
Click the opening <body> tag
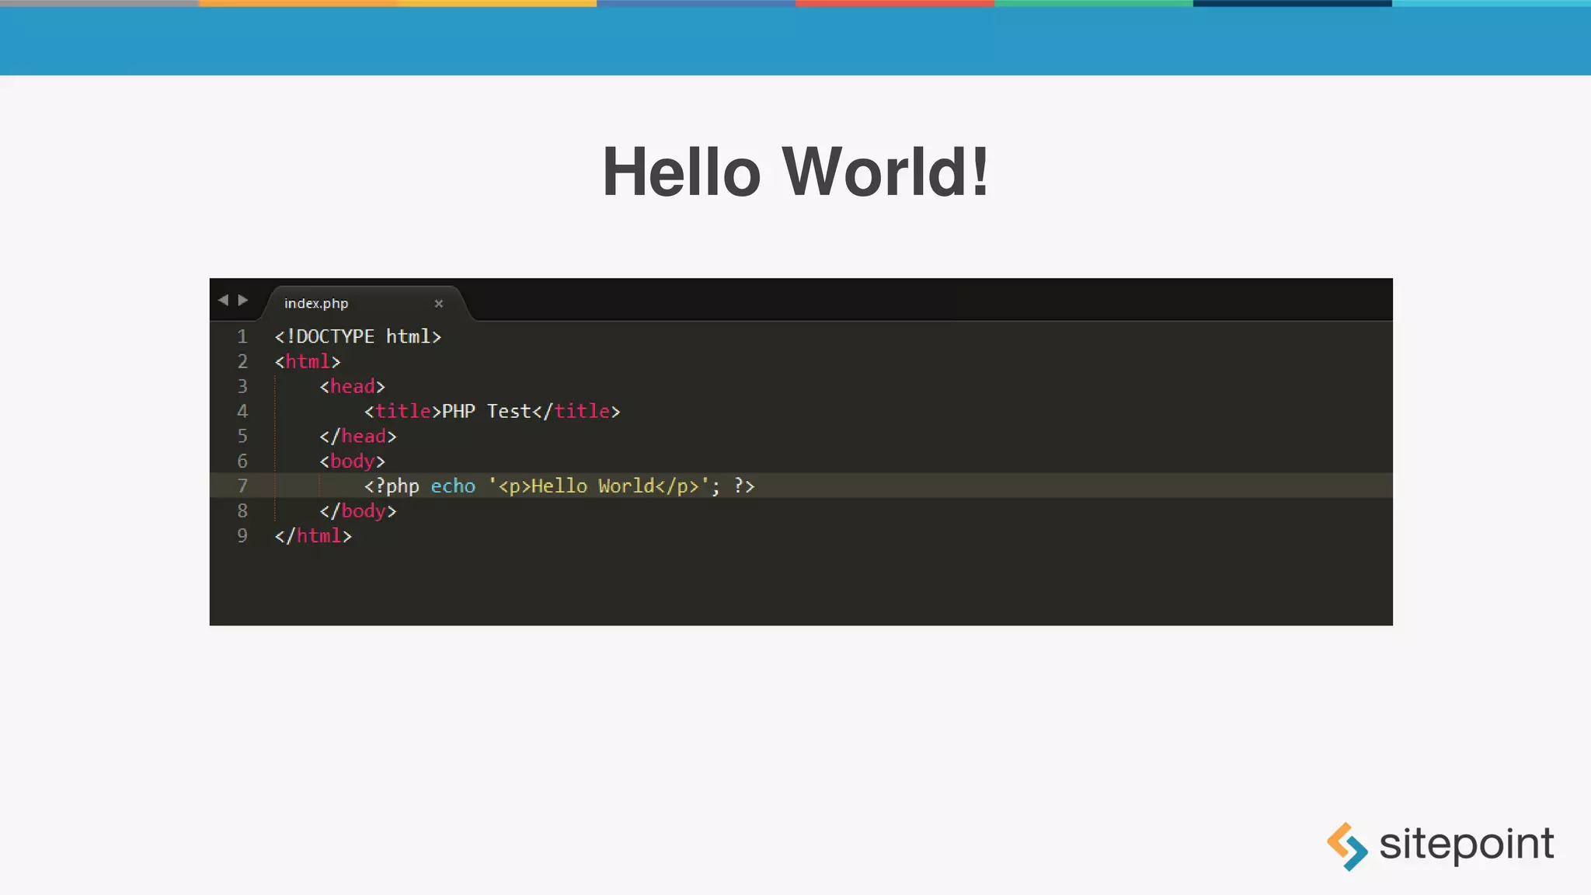point(353,461)
